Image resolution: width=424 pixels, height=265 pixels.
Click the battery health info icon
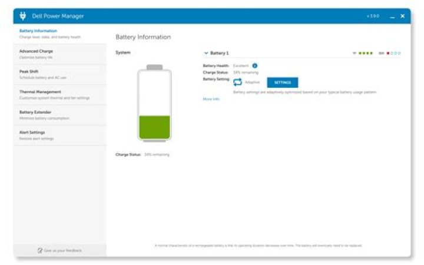[x=254, y=65]
